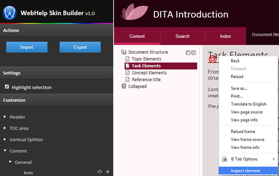Click the Actions section header
279x176 pixels.
click(x=56, y=30)
